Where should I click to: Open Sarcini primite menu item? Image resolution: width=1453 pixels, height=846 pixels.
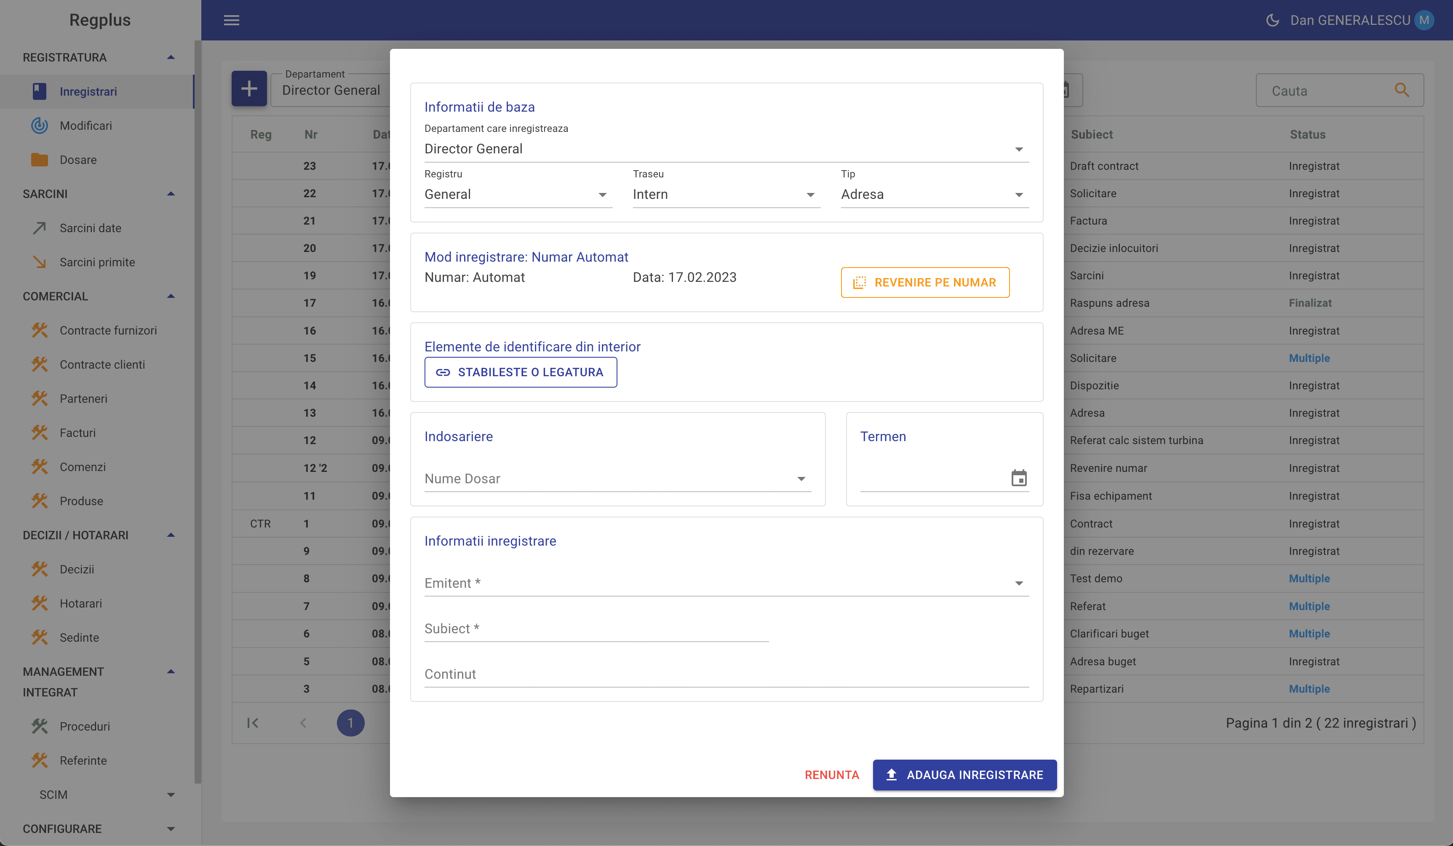(97, 262)
